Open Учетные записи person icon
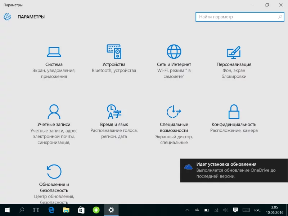 pyautogui.click(x=54, y=112)
